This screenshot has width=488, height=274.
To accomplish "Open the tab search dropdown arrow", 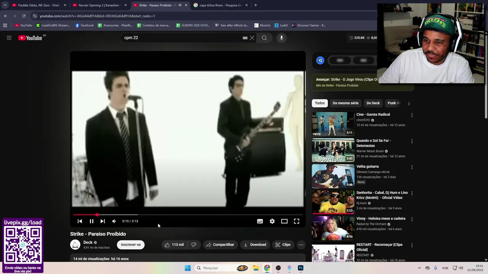I will (5, 5).
